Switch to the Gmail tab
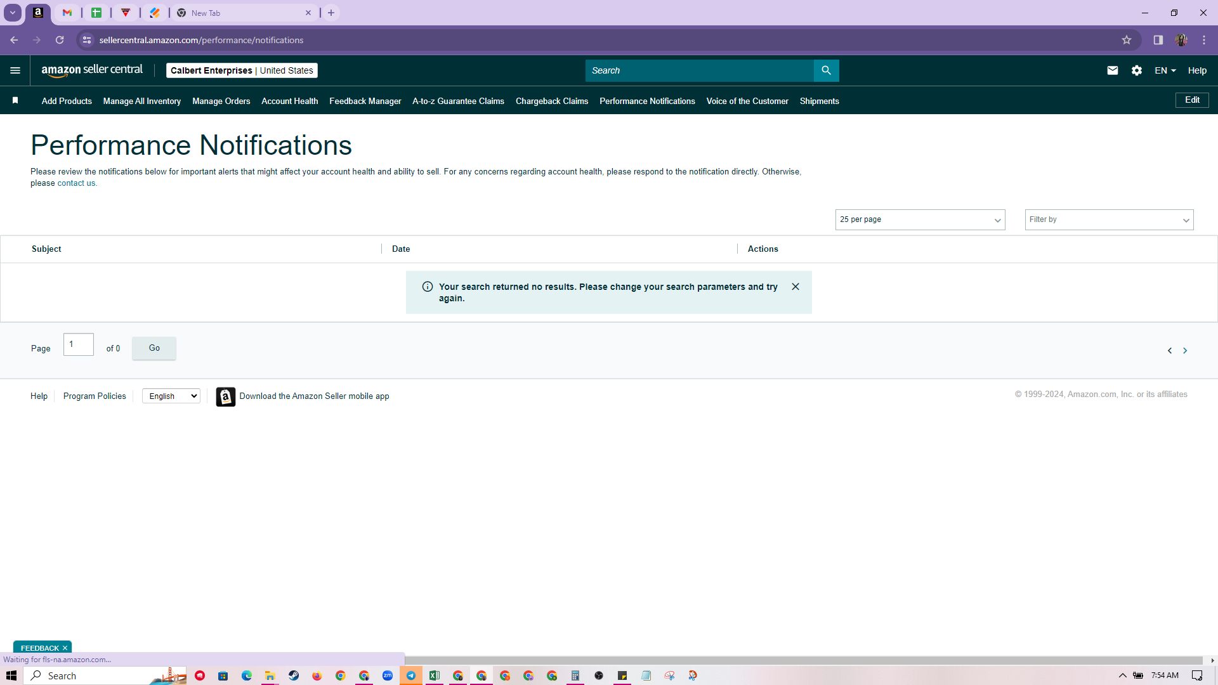Screen dimensions: 1218x685 pos(67,13)
